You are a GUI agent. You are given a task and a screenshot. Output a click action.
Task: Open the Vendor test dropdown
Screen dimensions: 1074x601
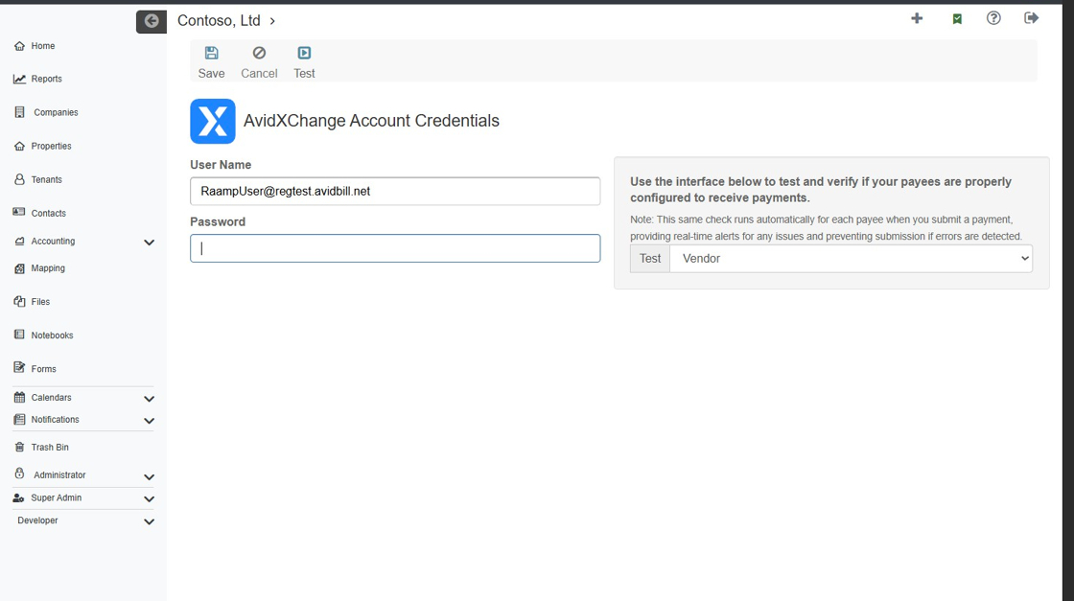pyautogui.click(x=851, y=259)
